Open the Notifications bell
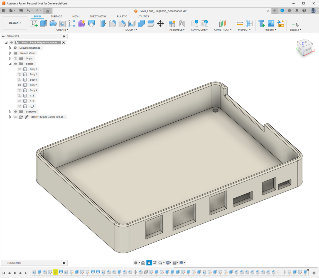 tap(297, 11)
